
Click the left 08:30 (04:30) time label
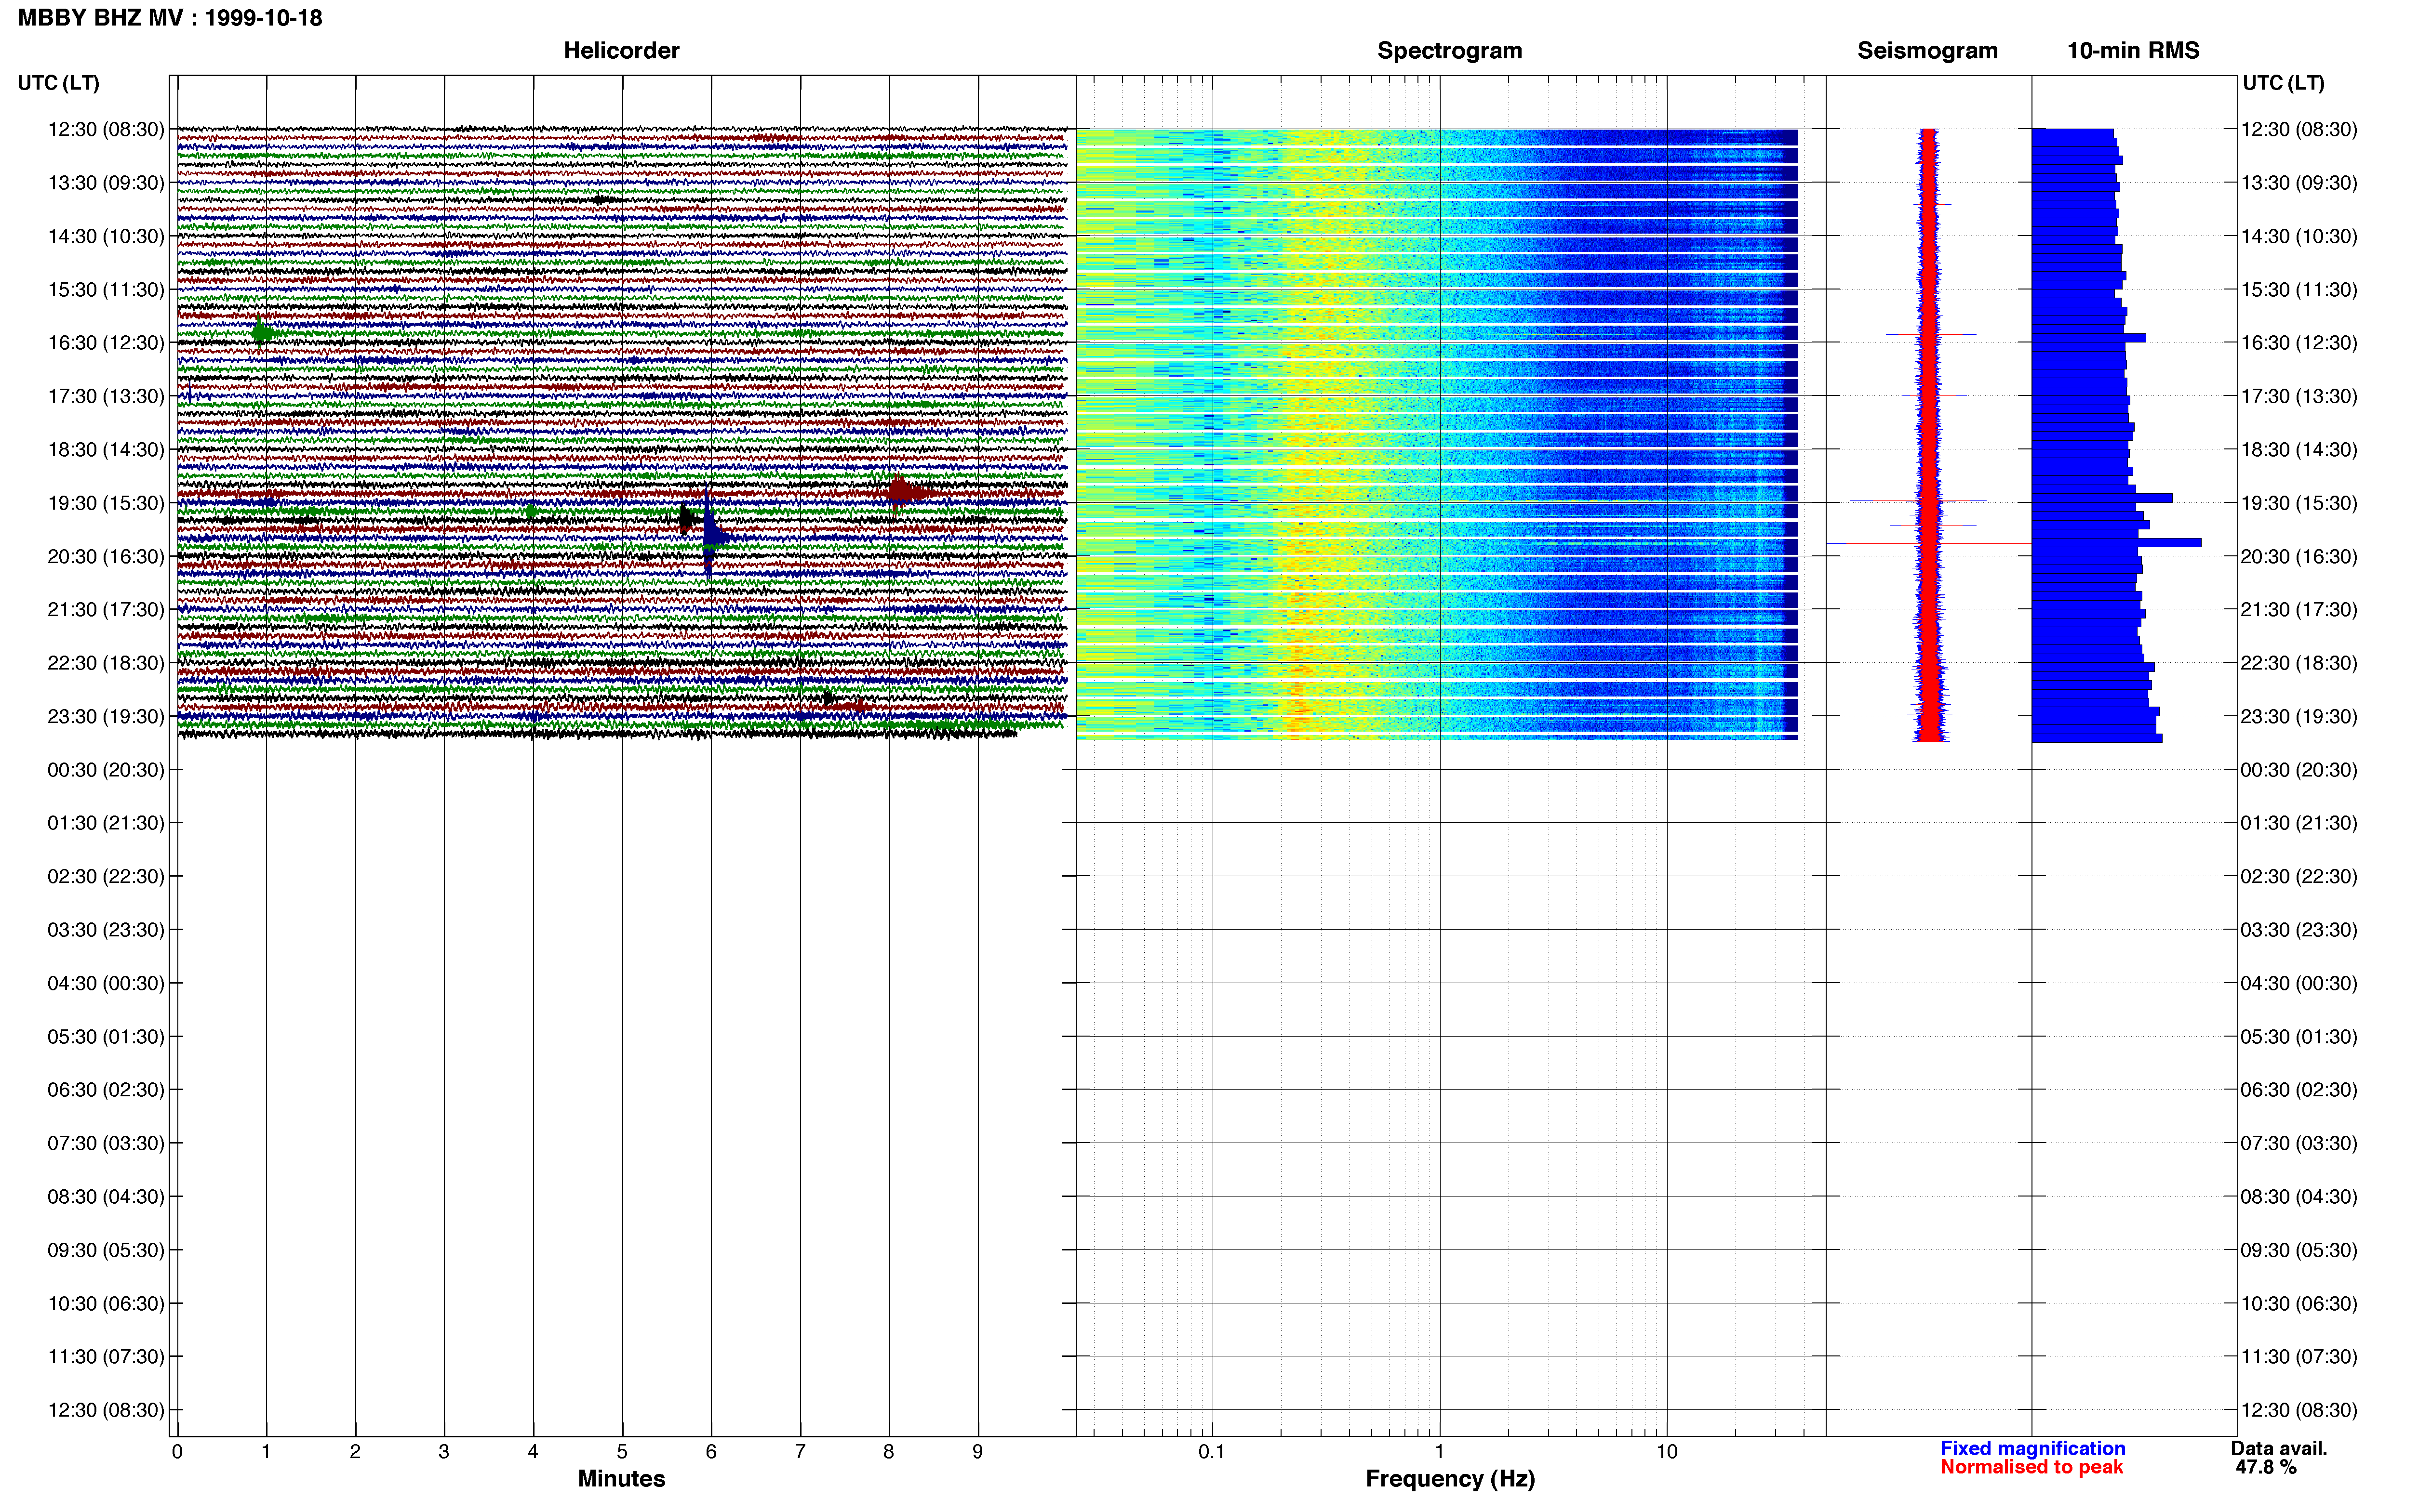click(106, 1196)
